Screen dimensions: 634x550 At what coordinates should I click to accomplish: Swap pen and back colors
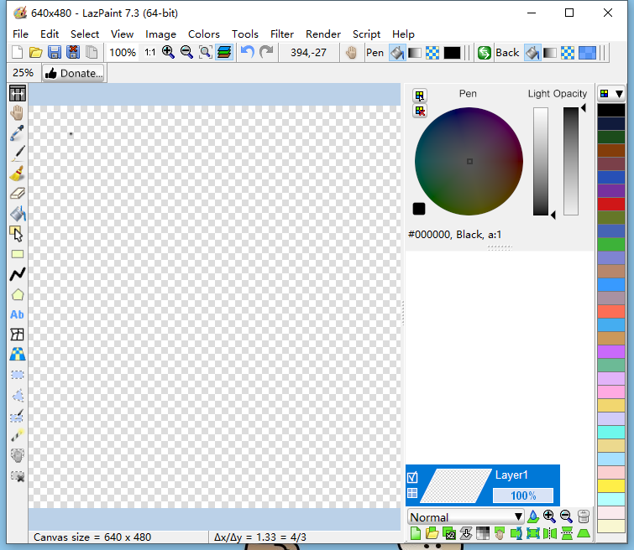click(484, 53)
